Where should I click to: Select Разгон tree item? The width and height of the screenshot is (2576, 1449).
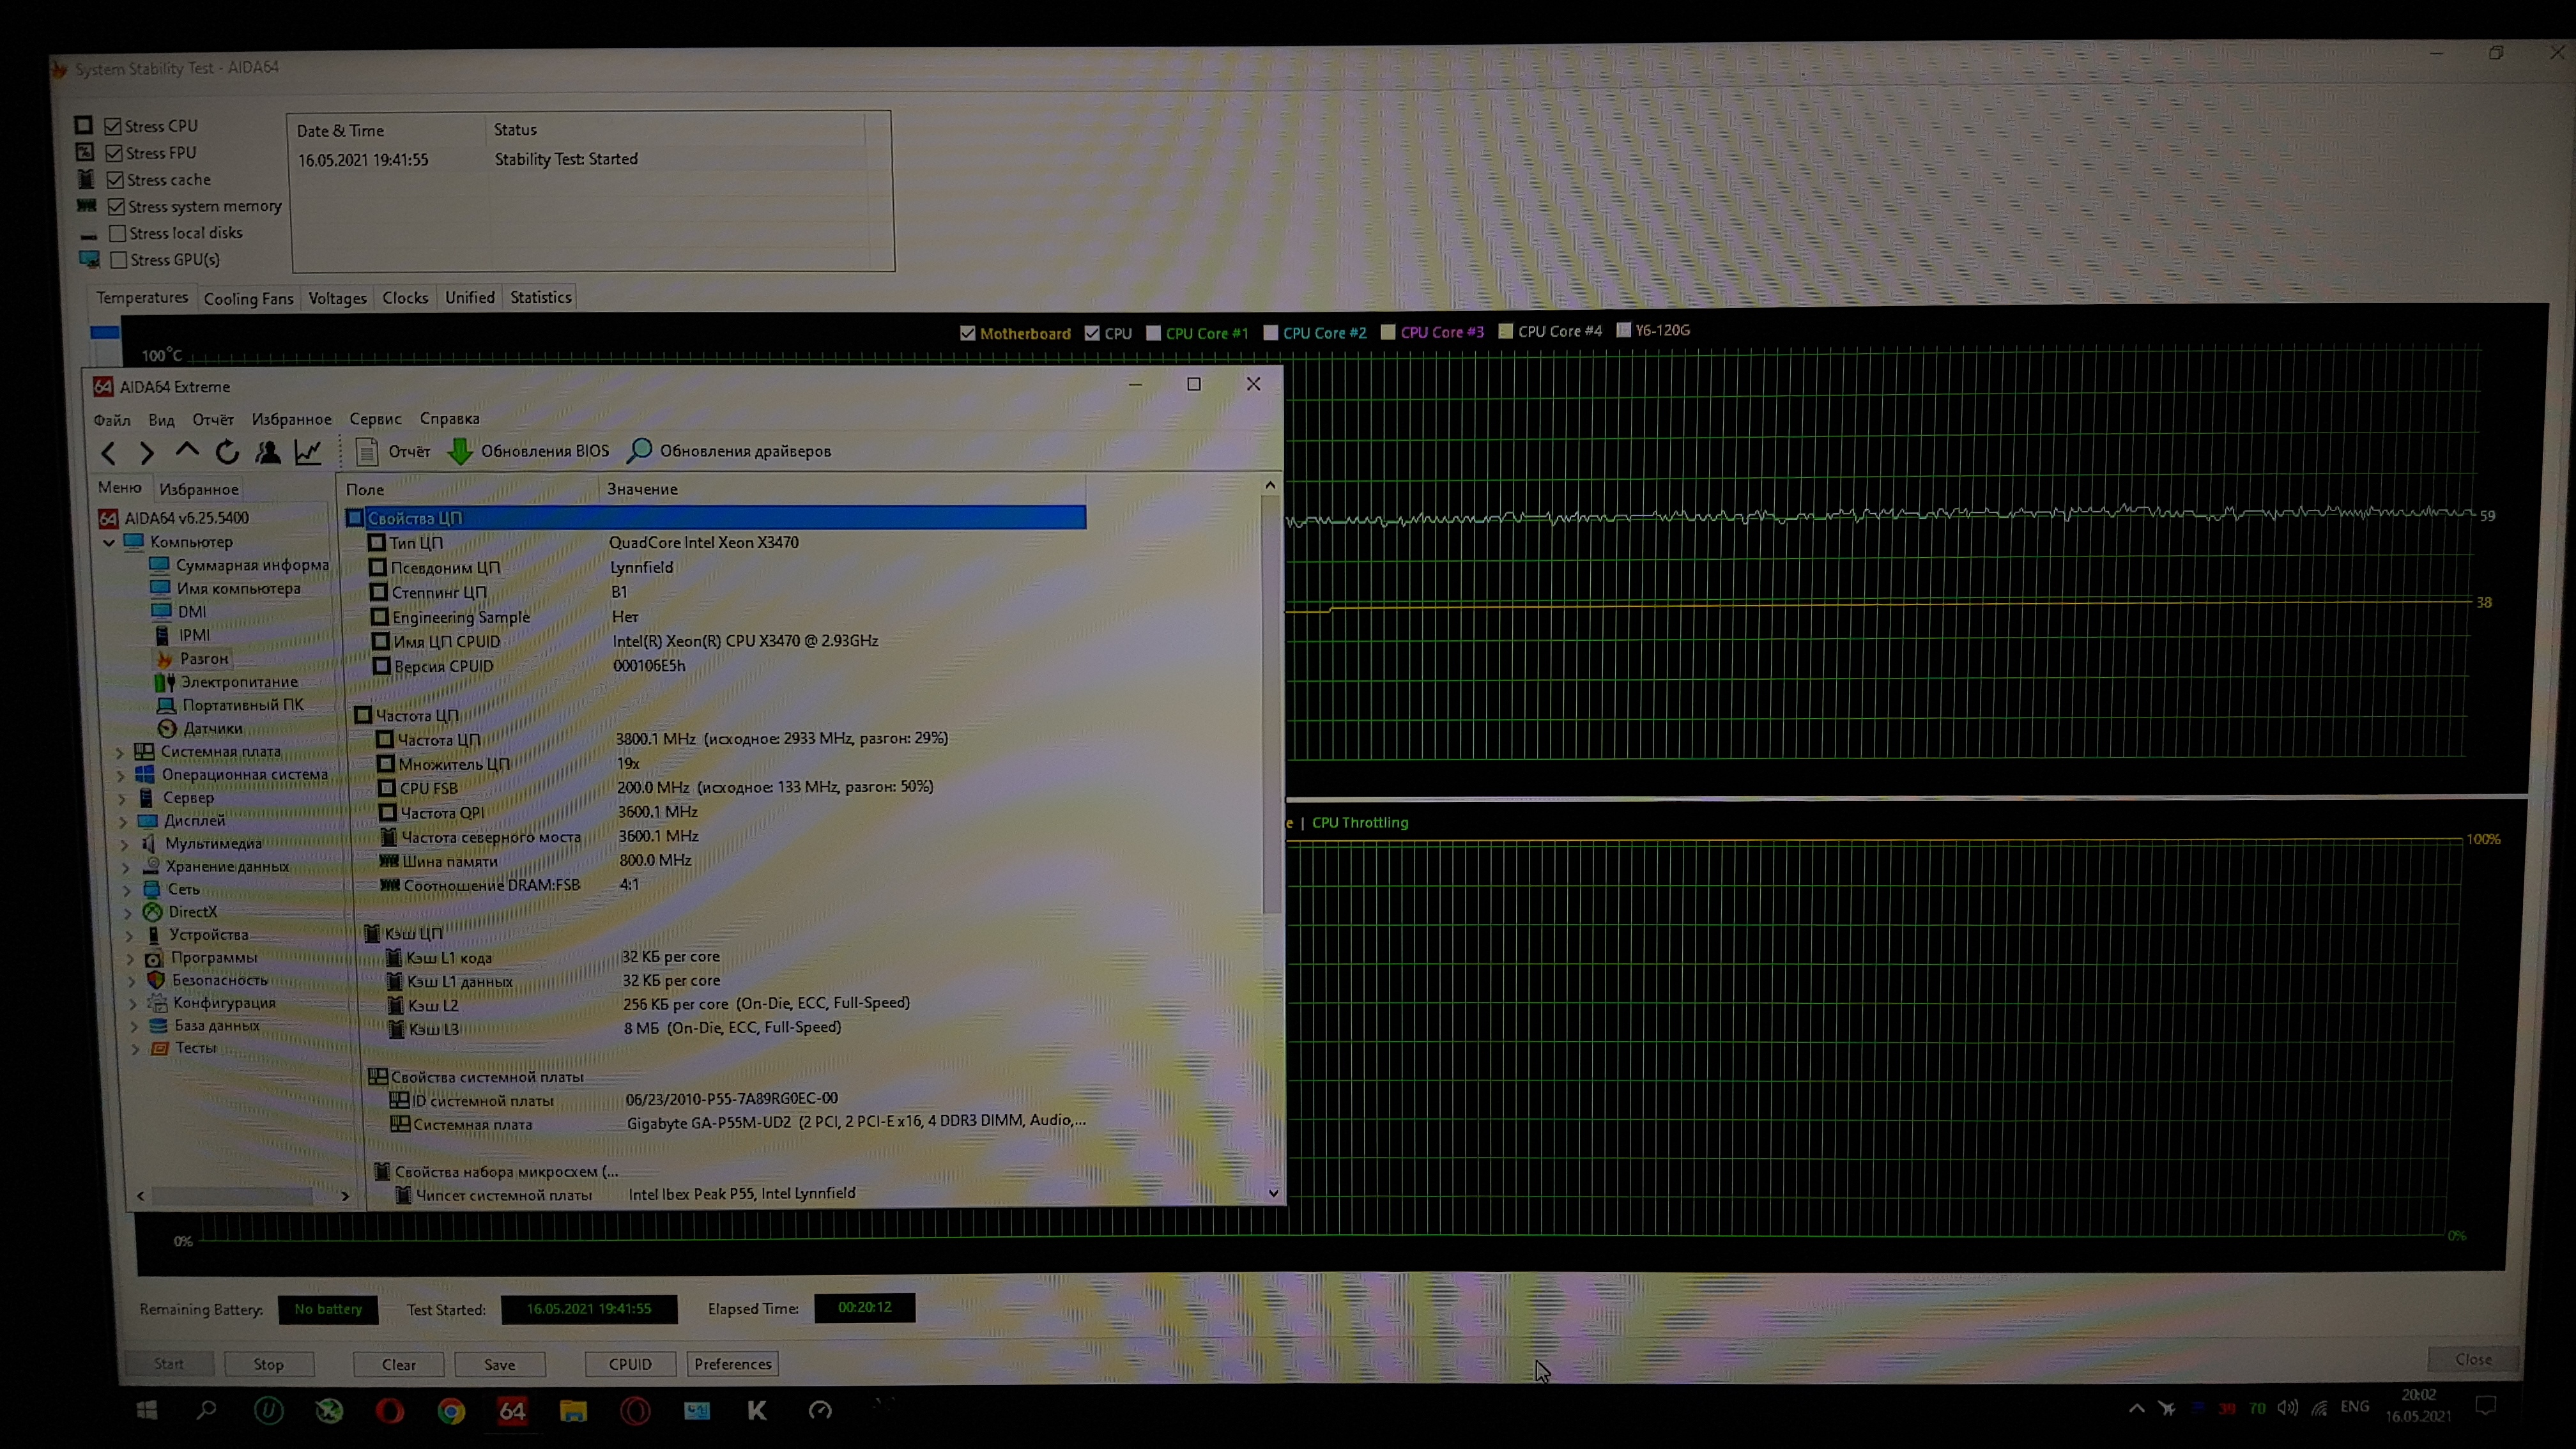coord(193,658)
